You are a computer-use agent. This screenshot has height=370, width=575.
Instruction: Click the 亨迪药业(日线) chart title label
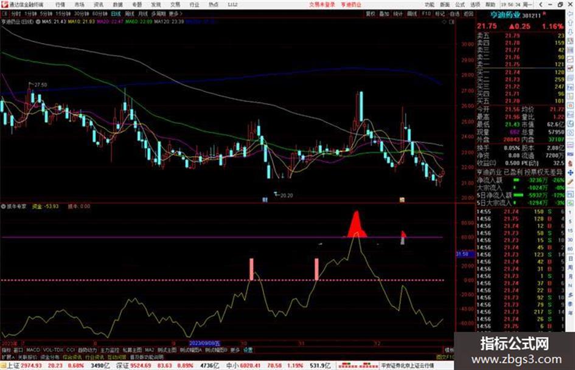(x=17, y=22)
